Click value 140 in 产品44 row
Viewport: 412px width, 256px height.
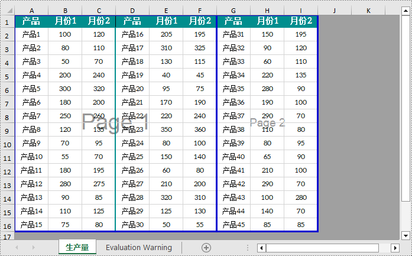click(x=267, y=211)
